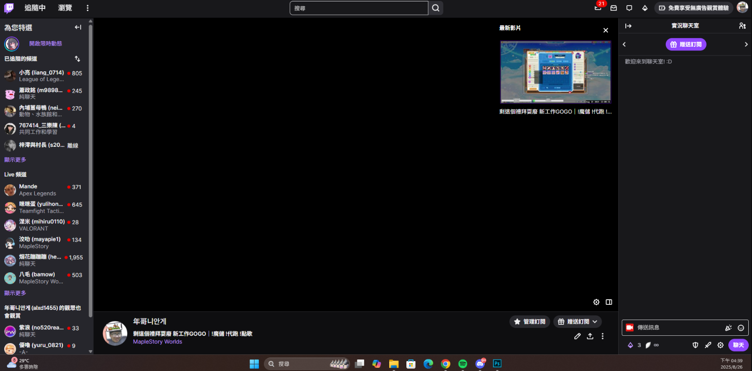
Task: Open the chat community members icon
Action: (742, 26)
